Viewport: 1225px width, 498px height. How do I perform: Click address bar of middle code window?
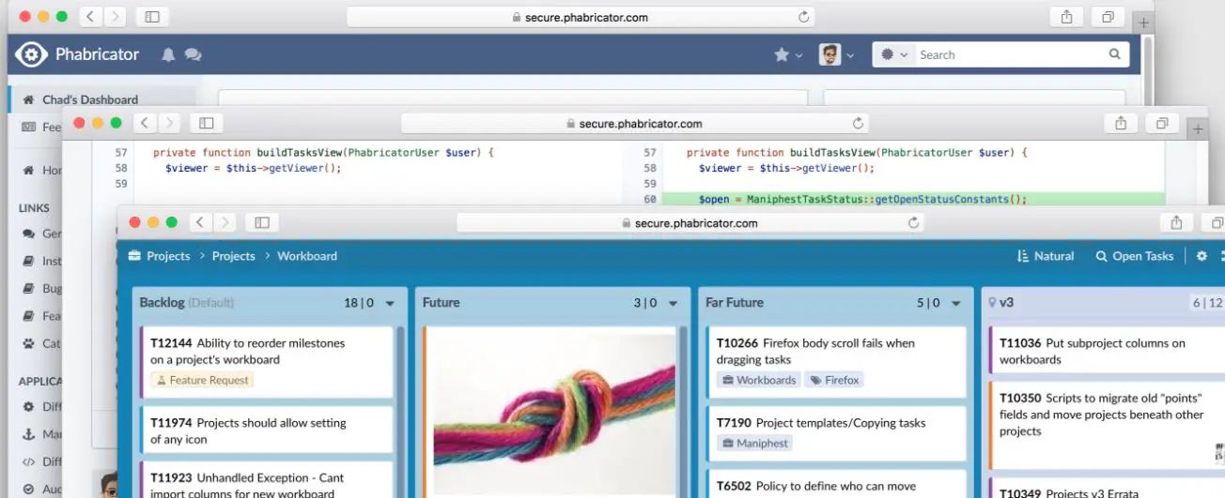point(635,123)
